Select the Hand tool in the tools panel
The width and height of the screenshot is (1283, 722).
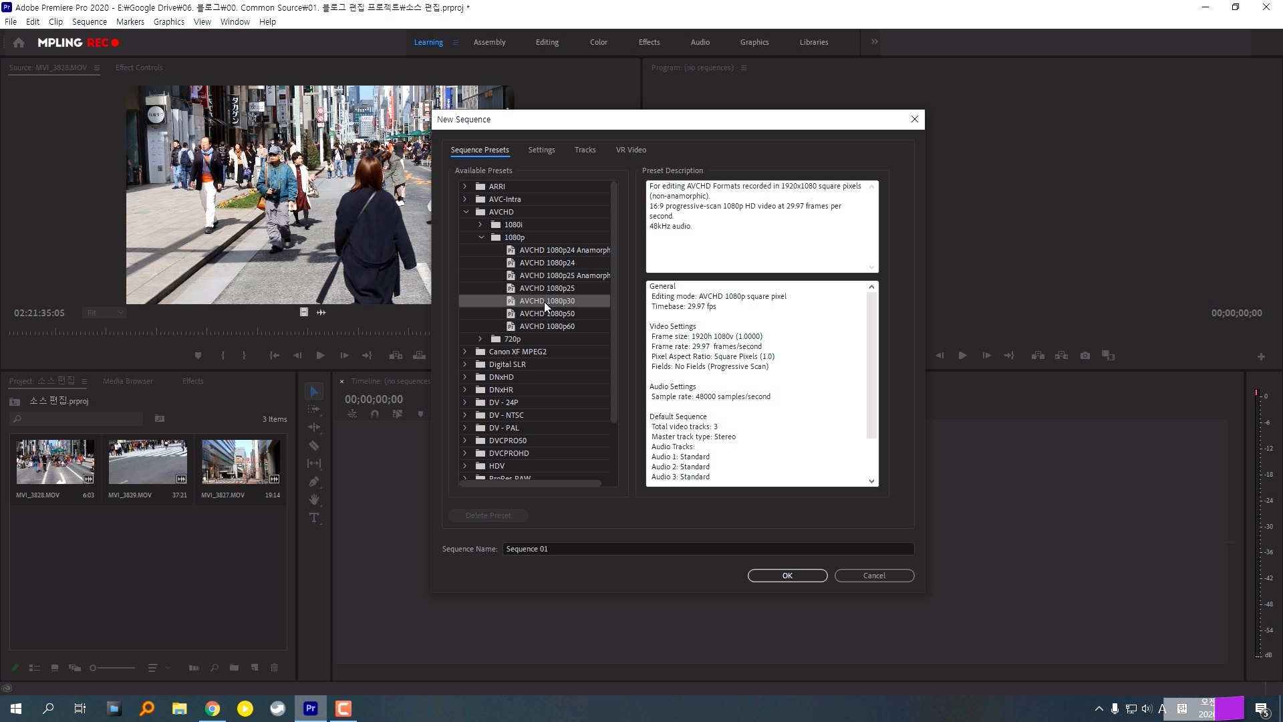[x=314, y=499]
